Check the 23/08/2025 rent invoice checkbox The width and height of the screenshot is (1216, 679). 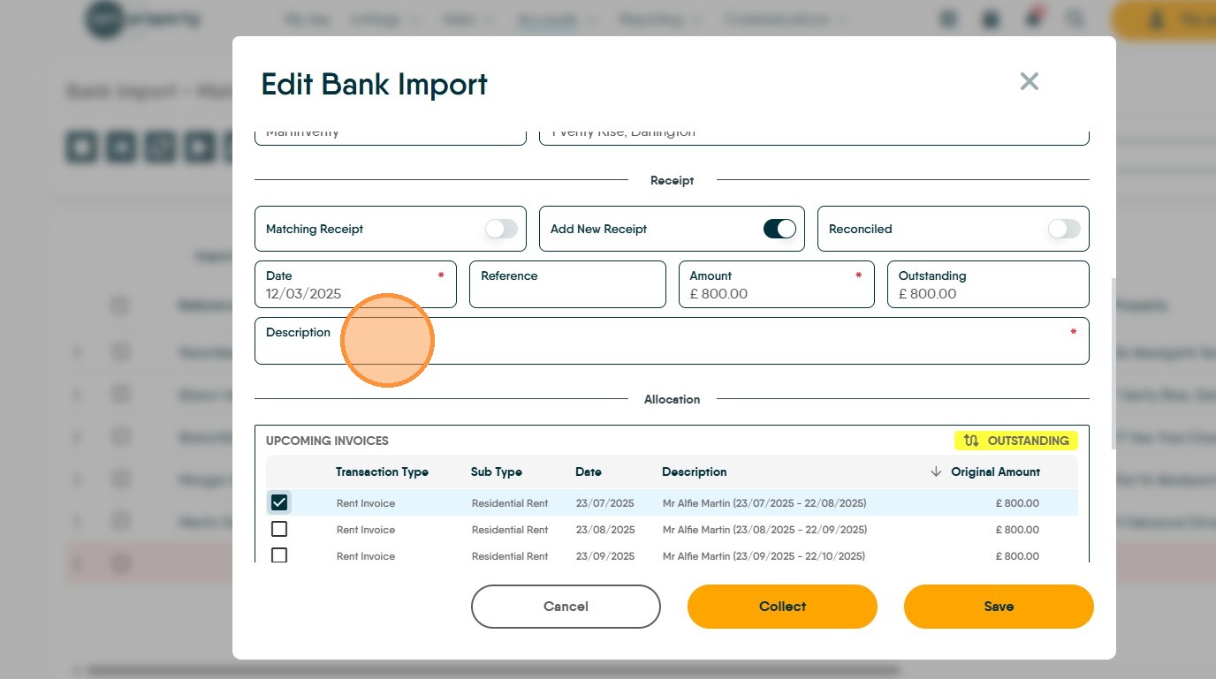279,529
